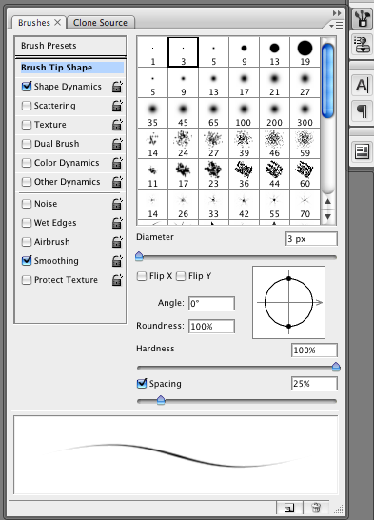This screenshot has width=374, height=520.
Task: Enable the Texture checkbox
Action: 27,125
